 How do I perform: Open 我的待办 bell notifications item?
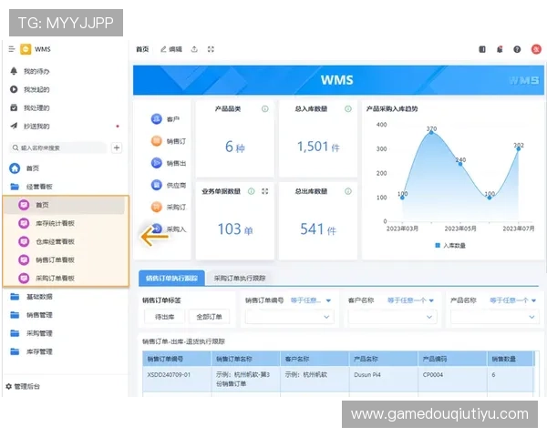pyautogui.click(x=36, y=71)
